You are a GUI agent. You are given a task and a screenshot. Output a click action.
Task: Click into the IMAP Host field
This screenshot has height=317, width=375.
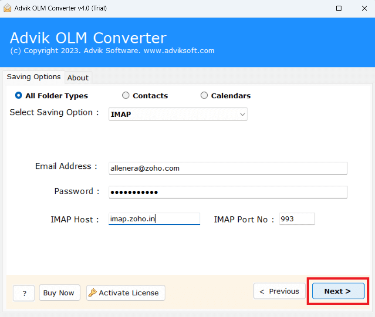click(154, 219)
